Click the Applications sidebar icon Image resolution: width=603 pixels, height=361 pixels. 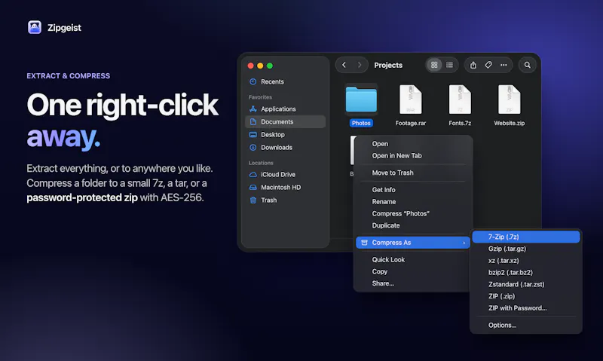pos(253,109)
